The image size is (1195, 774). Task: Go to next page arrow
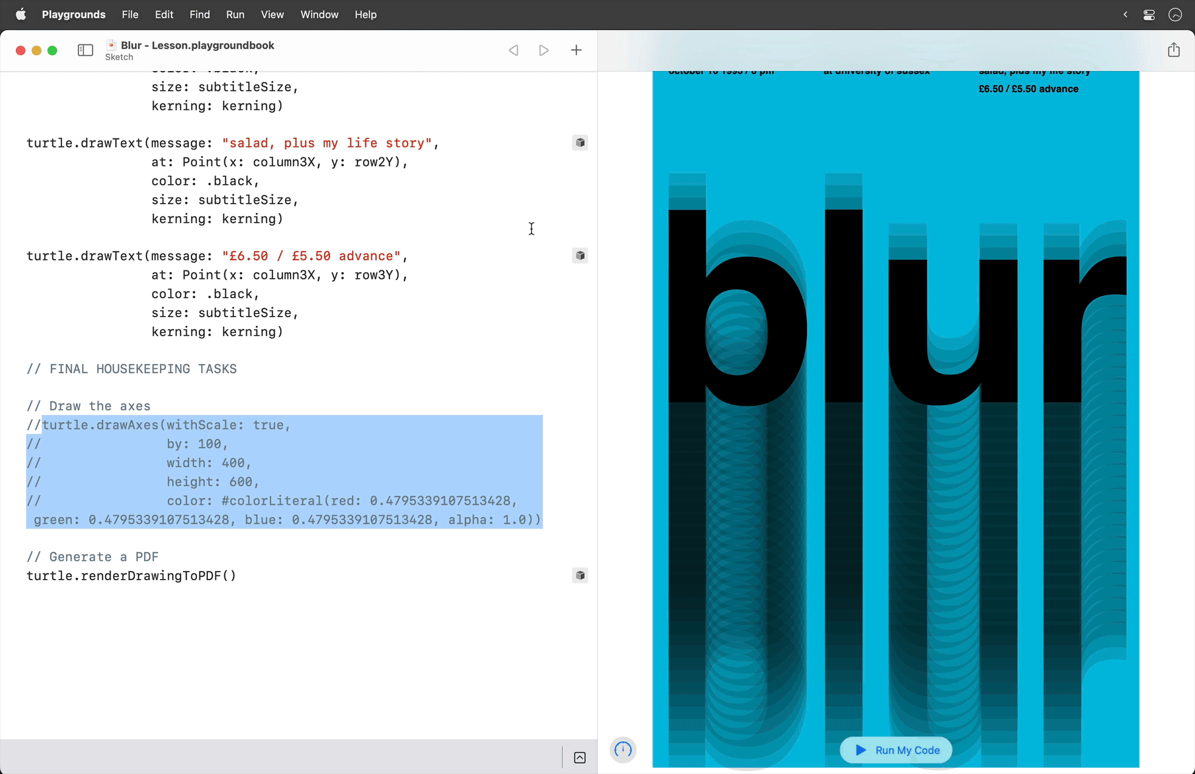point(544,50)
